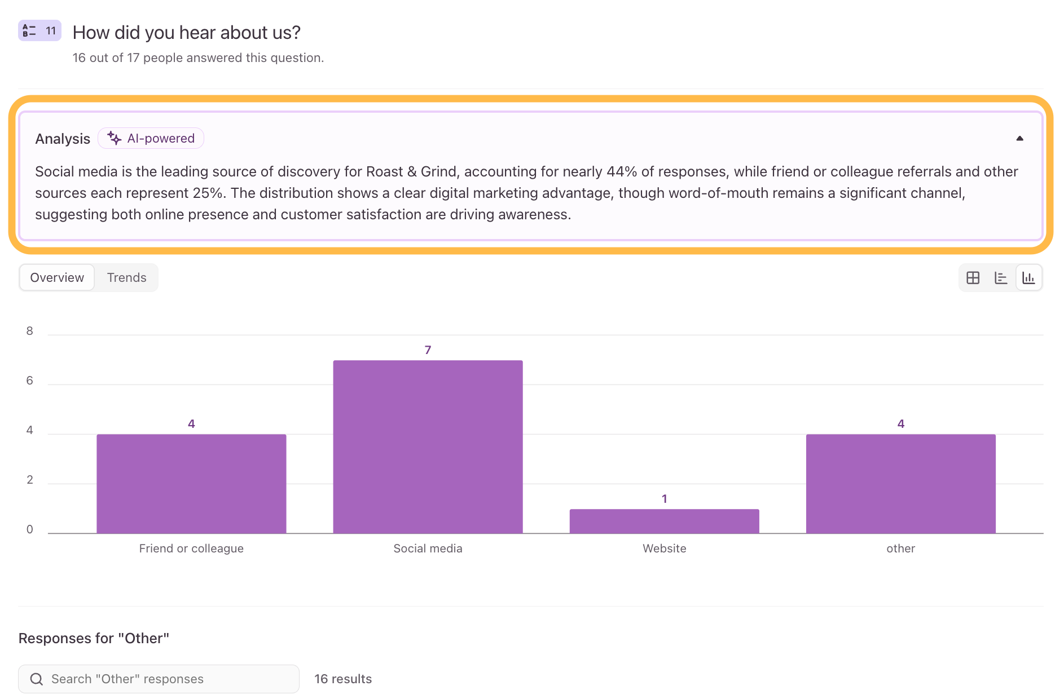Select the Social media bar
This screenshot has width=1064, height=699.
tap(428, 446)
